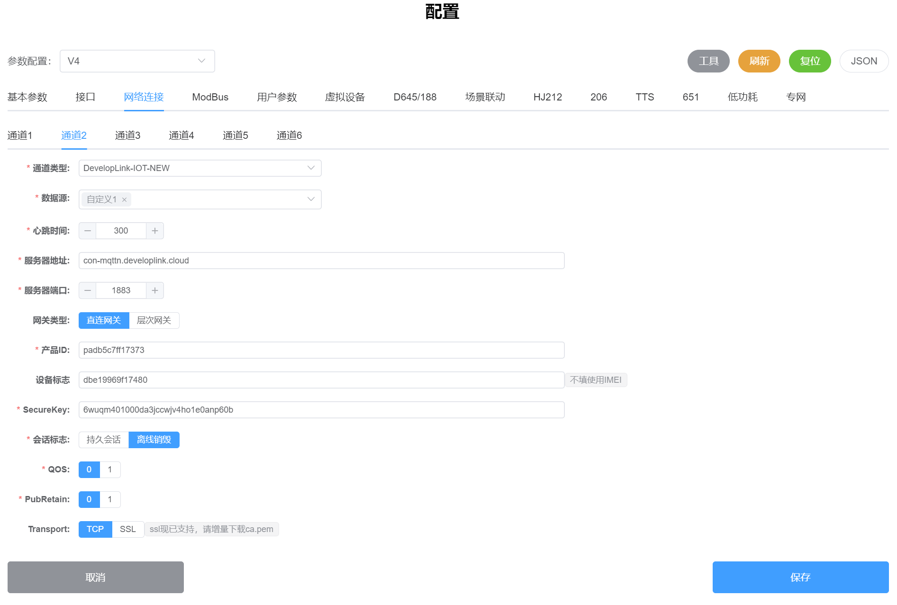Select 通道3 sub-tab
This screenshot has width=897, height=605.
click(x=128, y=135)
